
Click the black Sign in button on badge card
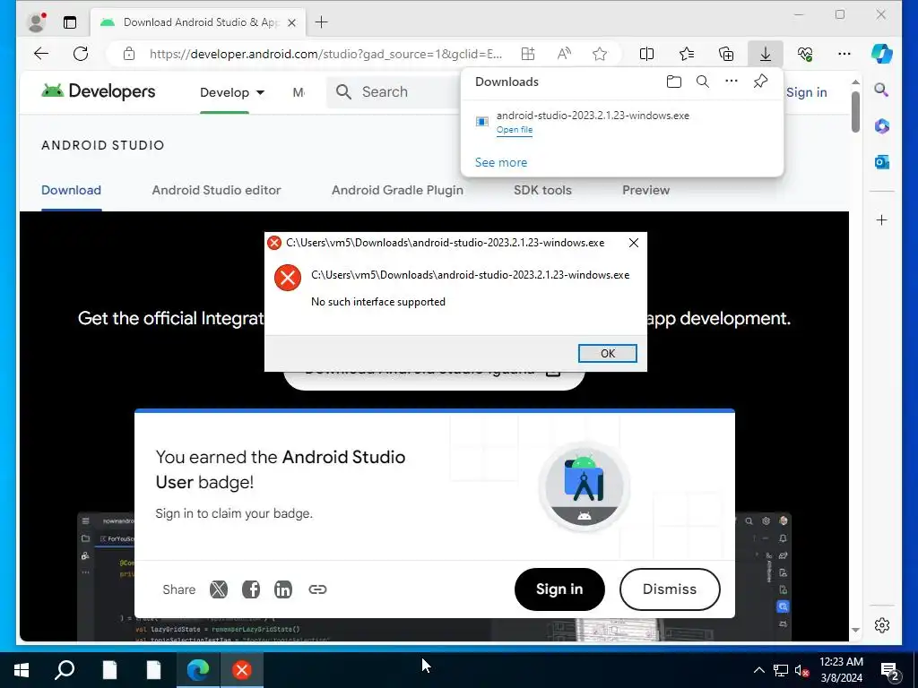click(559, 589)
